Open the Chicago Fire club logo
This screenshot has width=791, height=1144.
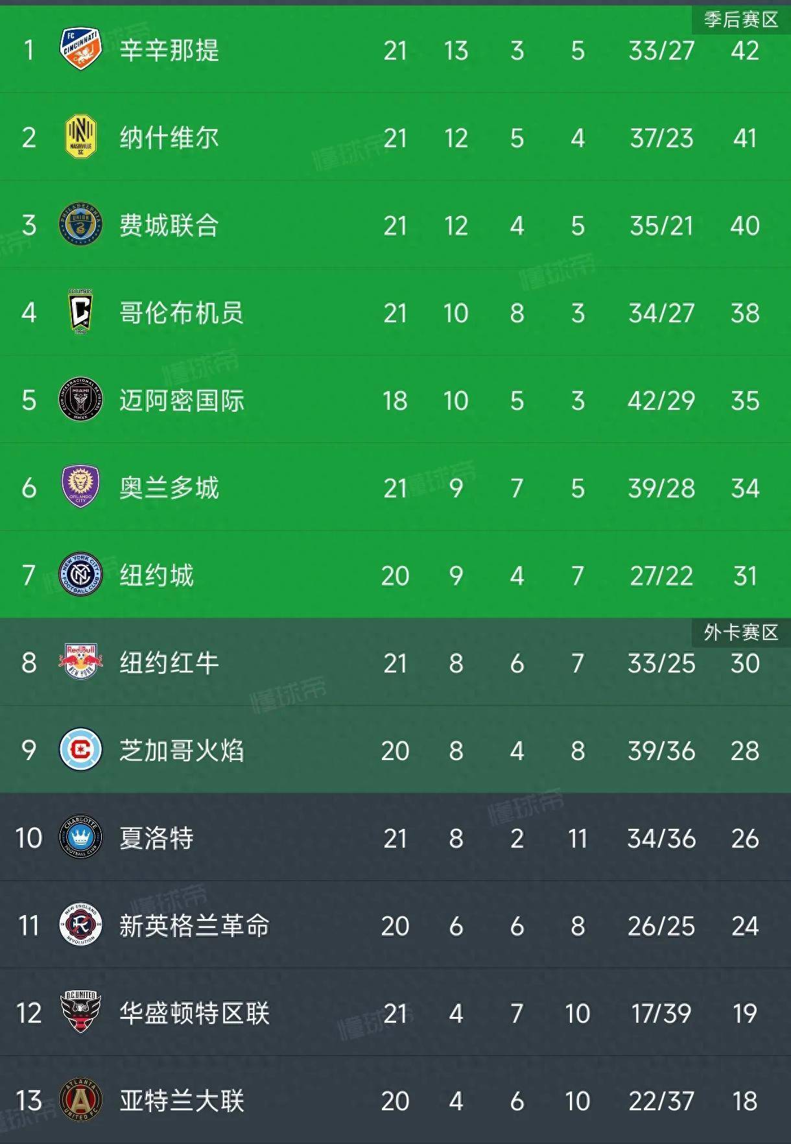click(80, 751)
